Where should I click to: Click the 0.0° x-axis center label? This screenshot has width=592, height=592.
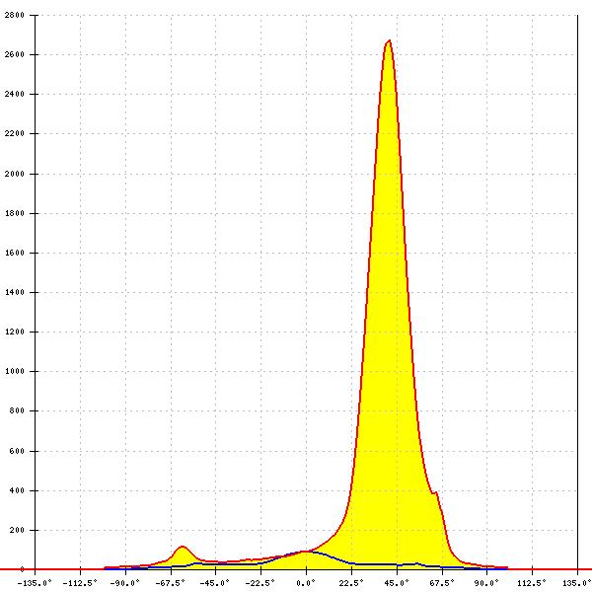306,583
